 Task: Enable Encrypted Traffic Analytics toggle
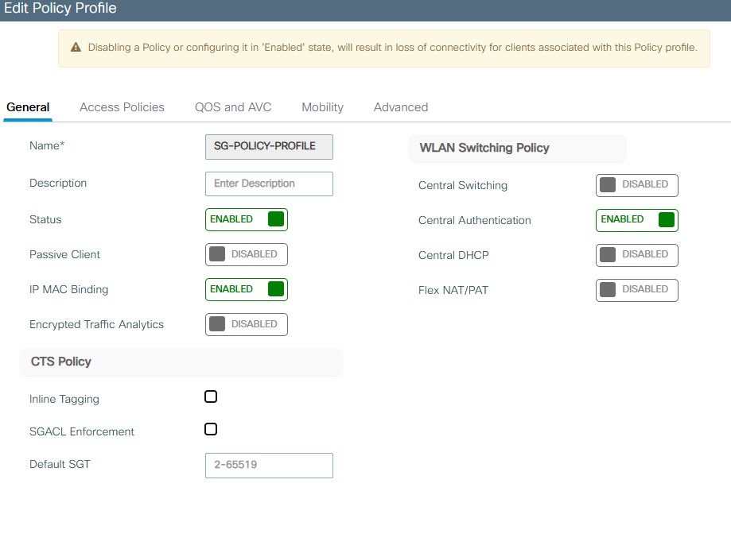[246, 324]
